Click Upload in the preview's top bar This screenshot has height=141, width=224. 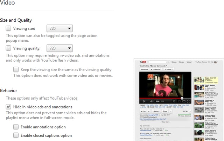tap(189, 62)
